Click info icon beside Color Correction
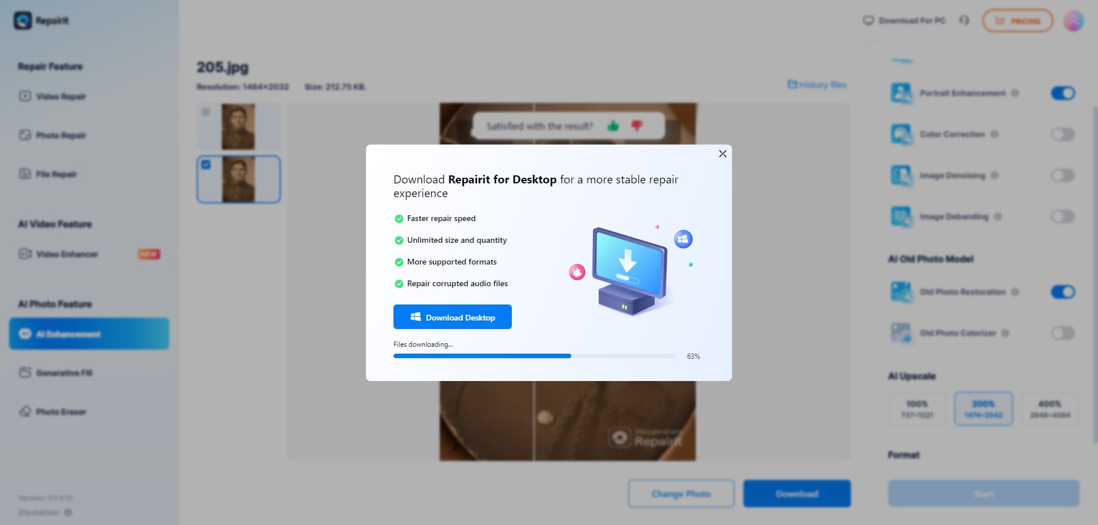Viewport: 1098px width, 525px height. click(x=994, y=134)
